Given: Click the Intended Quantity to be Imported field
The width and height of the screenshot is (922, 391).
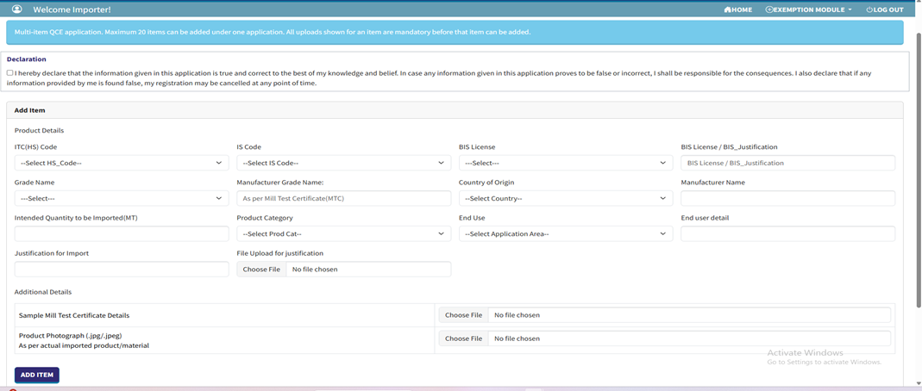Looking at the screenshot, I should point(122,233).
